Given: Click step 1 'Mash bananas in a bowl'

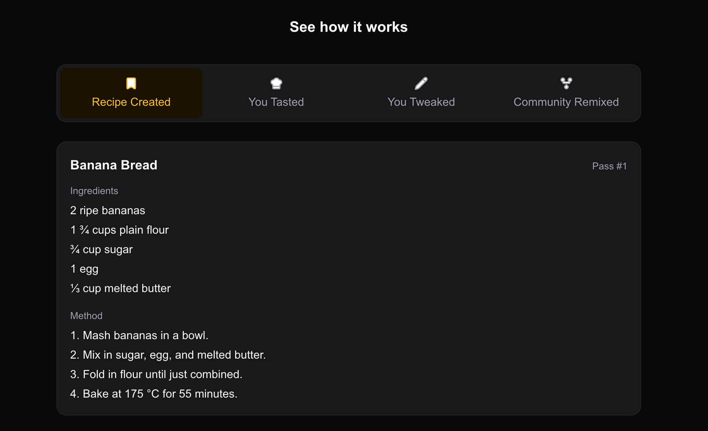Looking at the screenshot, I should click(x=139, y=335).
